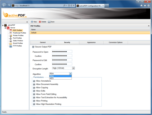Open the browser home page icon
152x115 pixels.
click(x=141, y=5)
